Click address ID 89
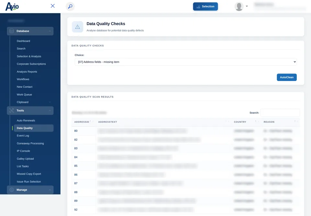 point(76,201)
